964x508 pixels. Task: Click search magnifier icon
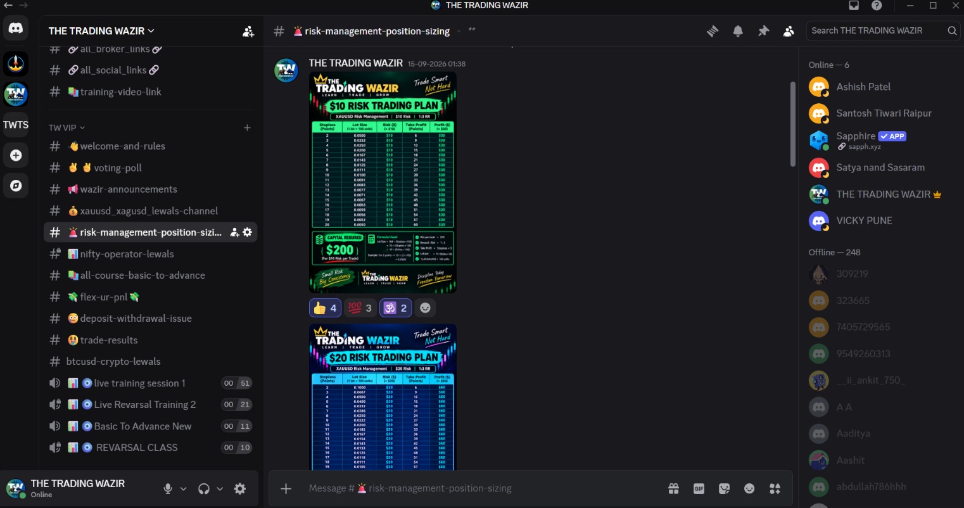[x=952, y=30]
